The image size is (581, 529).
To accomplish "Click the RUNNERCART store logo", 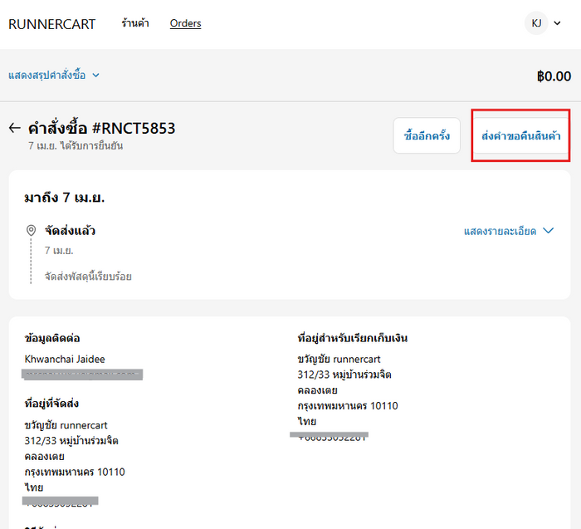I will tap(51, 24).
